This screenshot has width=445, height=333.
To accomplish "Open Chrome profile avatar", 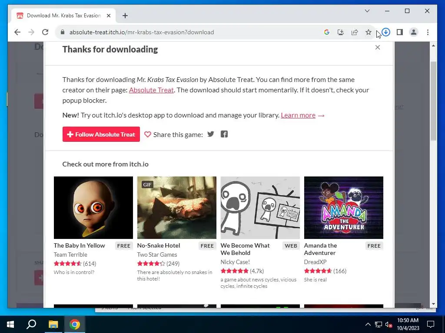I will pyautogui.click(x=414, y=32).
